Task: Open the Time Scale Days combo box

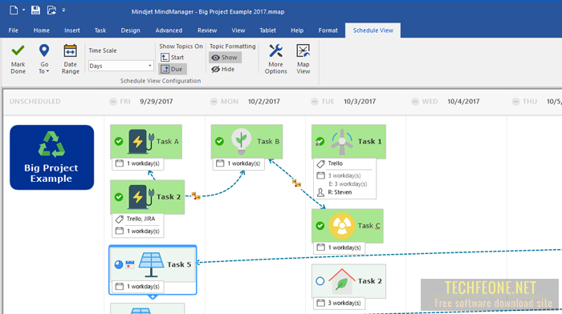Action: tap(120, 66)
